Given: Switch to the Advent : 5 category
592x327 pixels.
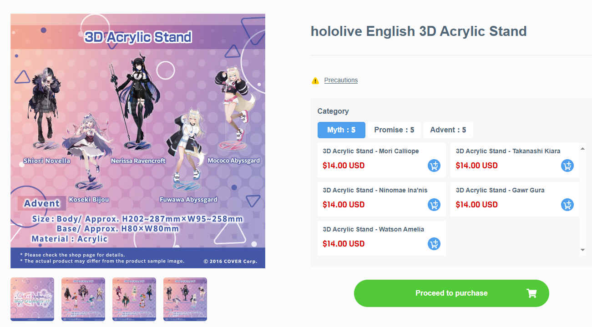Looking at the screenshot, I should 448,130.
